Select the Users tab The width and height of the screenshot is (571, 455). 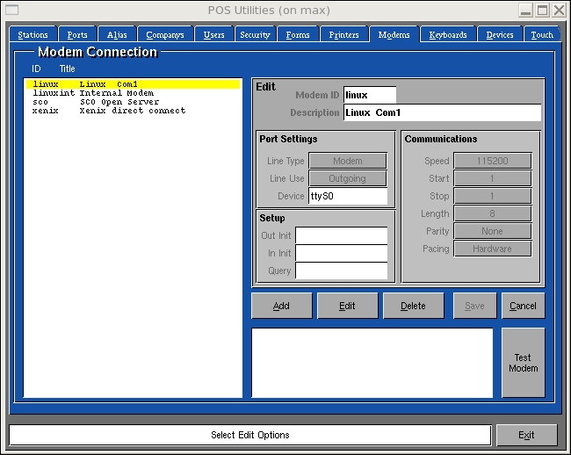(214, 34)
